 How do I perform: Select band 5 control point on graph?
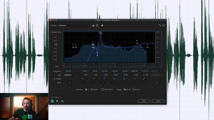(x=147, y=47)
